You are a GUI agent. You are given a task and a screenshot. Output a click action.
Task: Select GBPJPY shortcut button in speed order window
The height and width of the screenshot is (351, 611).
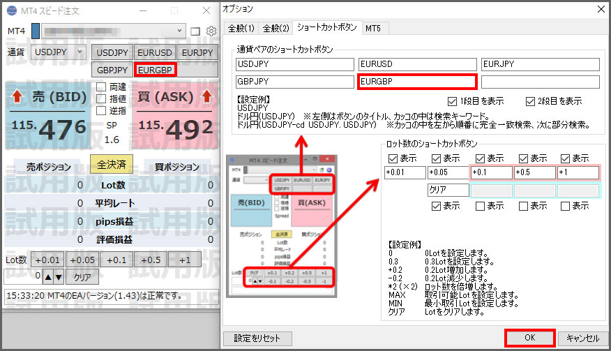tap(112, 70)
